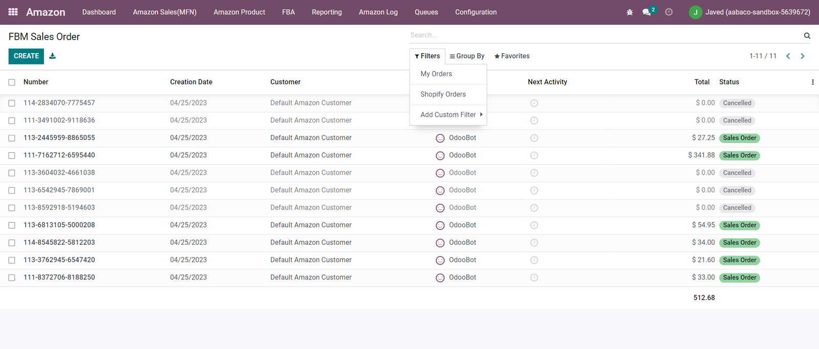Select checkbox for order 114-2834070-7775457
819x349 pixels.
12,103
